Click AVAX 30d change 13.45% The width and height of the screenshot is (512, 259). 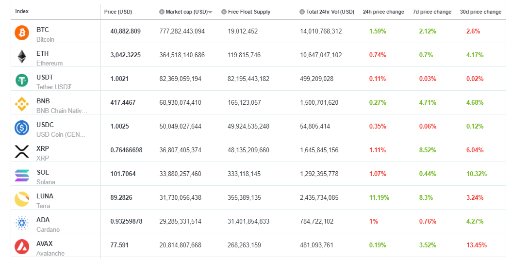(x=477, y=245)
